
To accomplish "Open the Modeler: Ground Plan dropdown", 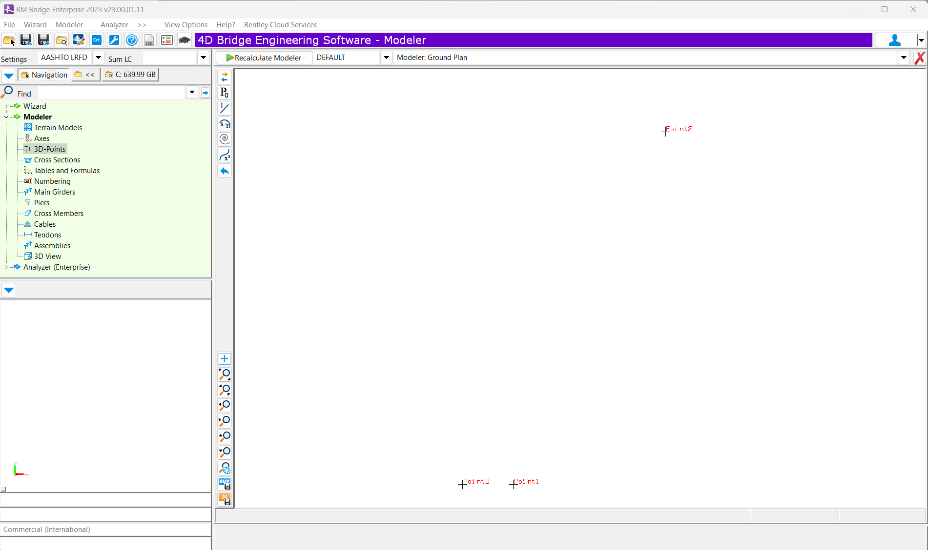I will coord(904,58).
